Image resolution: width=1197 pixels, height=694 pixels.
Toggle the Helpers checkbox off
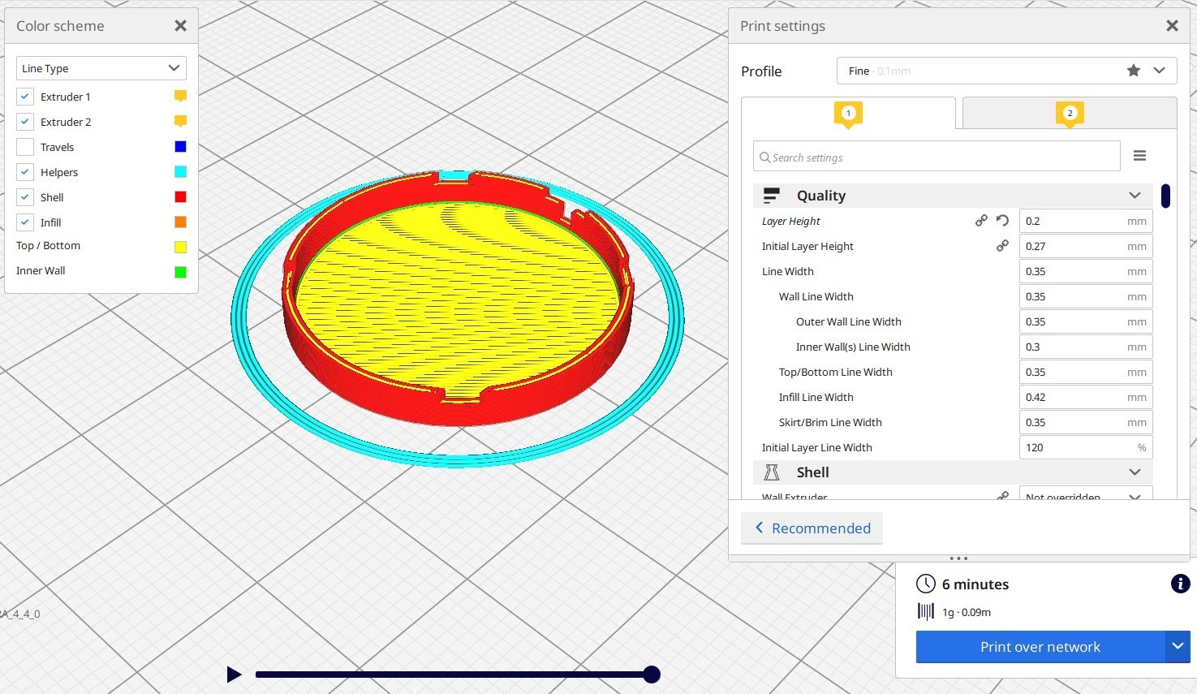tap(25, 172)
